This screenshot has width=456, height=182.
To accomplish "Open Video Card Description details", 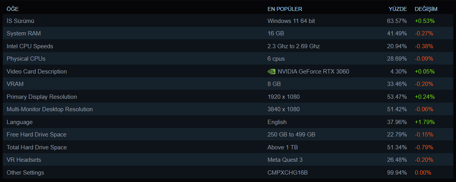I will 37,72.
